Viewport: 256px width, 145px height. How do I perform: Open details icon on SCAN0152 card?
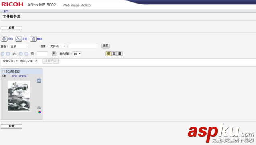(39, 81)
